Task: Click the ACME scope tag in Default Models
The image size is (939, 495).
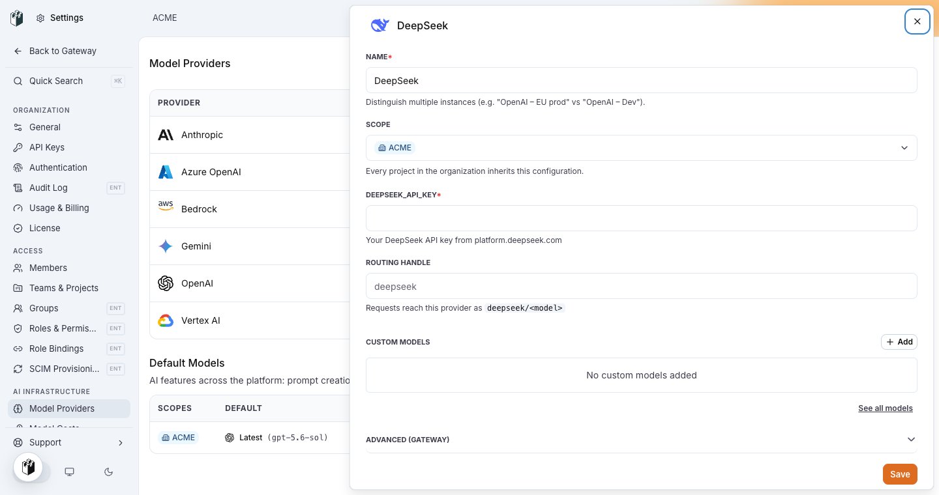Action: pyautogui.click(x=178, y=438)
